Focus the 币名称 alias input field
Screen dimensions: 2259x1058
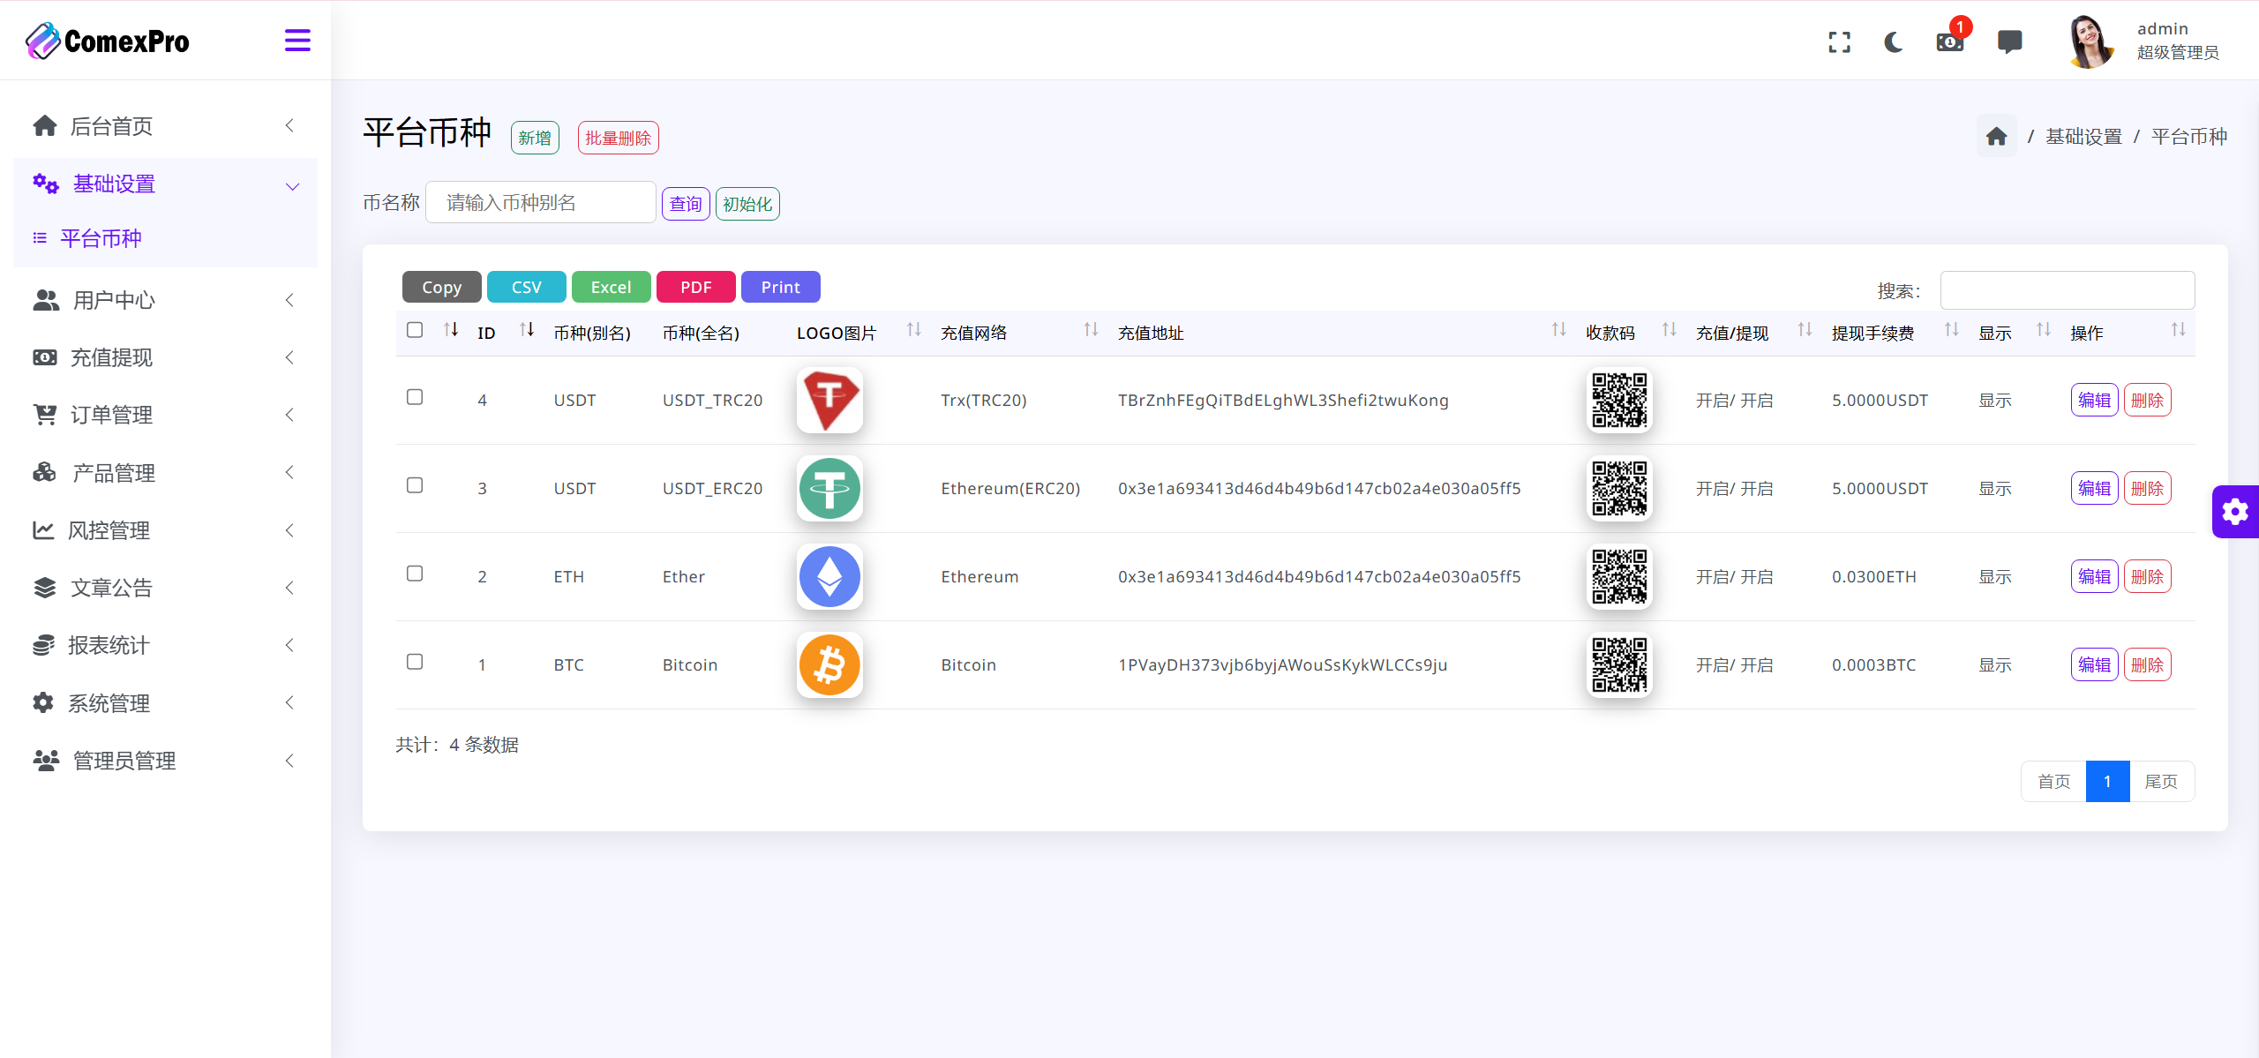pyautogui.click(x=541, y=203)
